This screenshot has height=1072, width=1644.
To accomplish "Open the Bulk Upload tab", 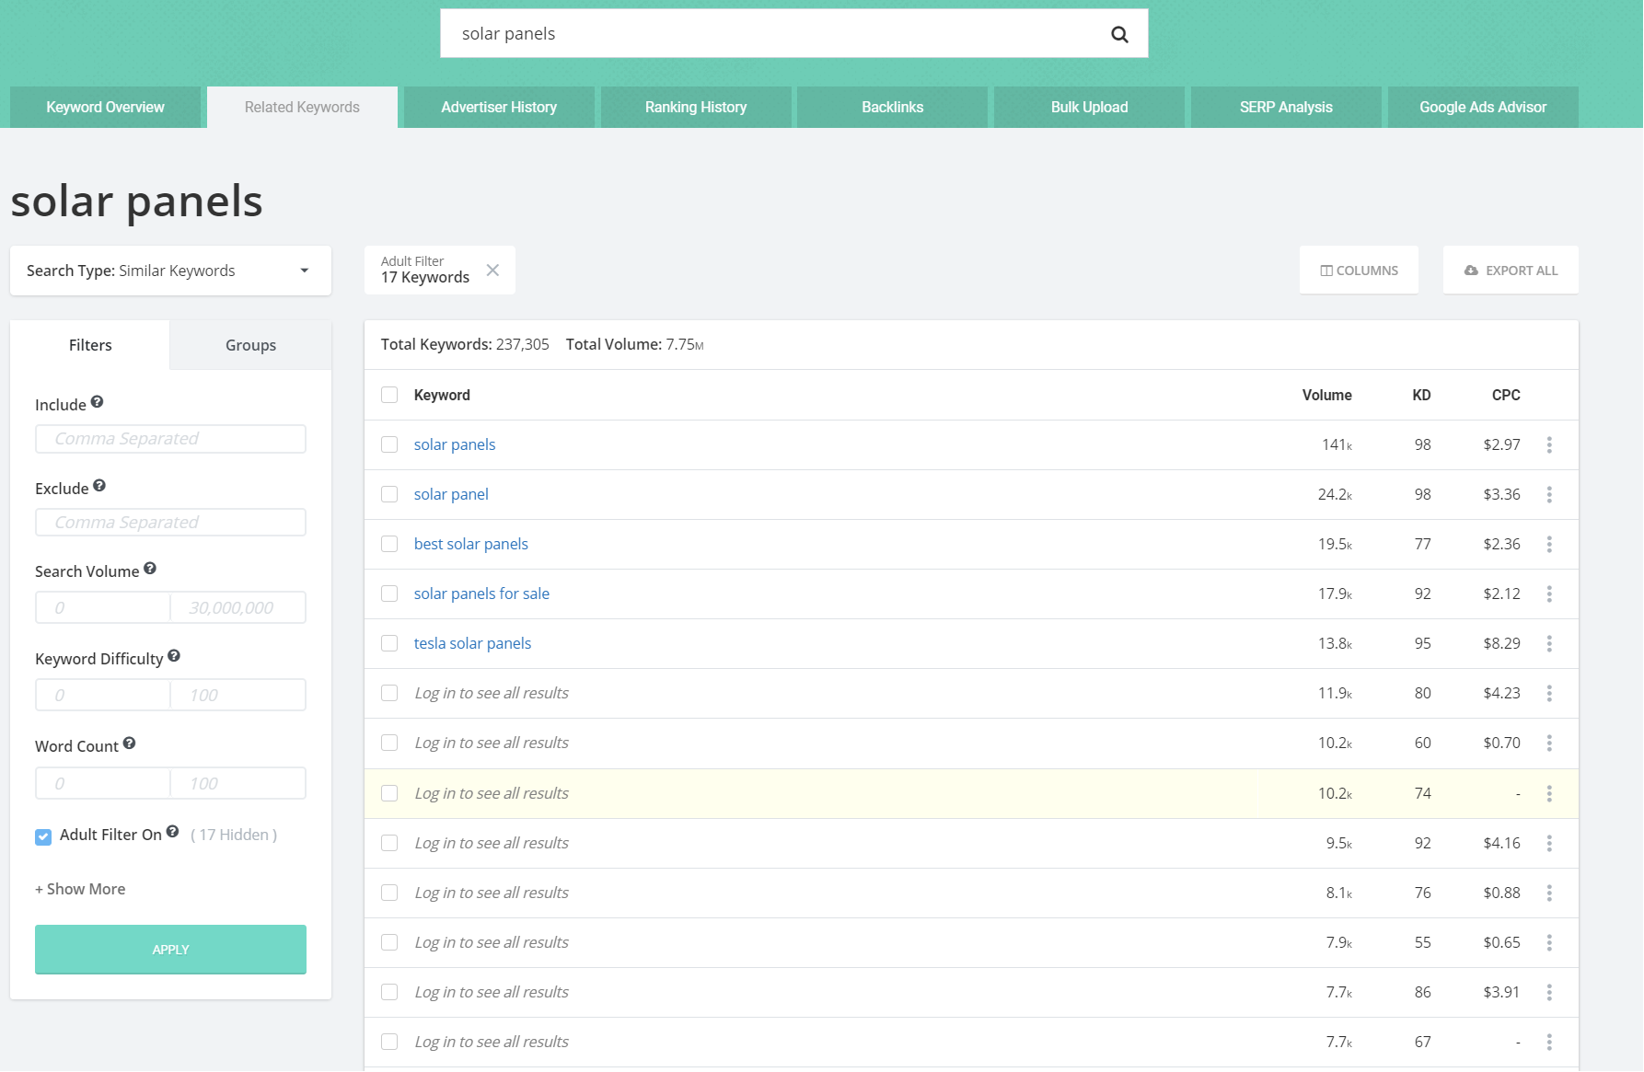I will pos(1090,107).
